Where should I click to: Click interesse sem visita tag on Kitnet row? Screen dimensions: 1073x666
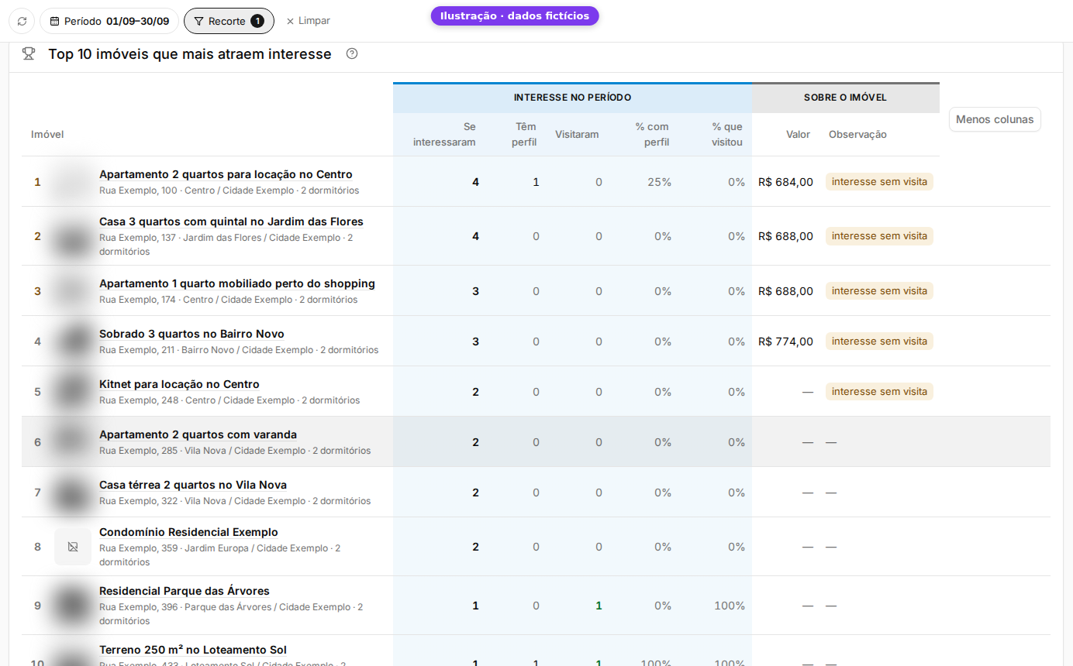click(x=879, y=391)
